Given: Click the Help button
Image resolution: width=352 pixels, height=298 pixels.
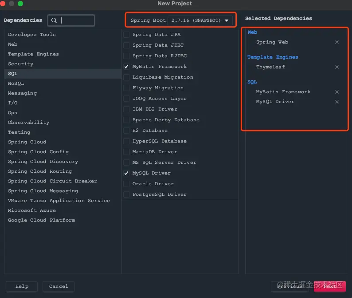Looking at the screenshot, I should [x=22, y=286].
